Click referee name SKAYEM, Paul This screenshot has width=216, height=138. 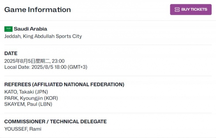coord(21,104)
